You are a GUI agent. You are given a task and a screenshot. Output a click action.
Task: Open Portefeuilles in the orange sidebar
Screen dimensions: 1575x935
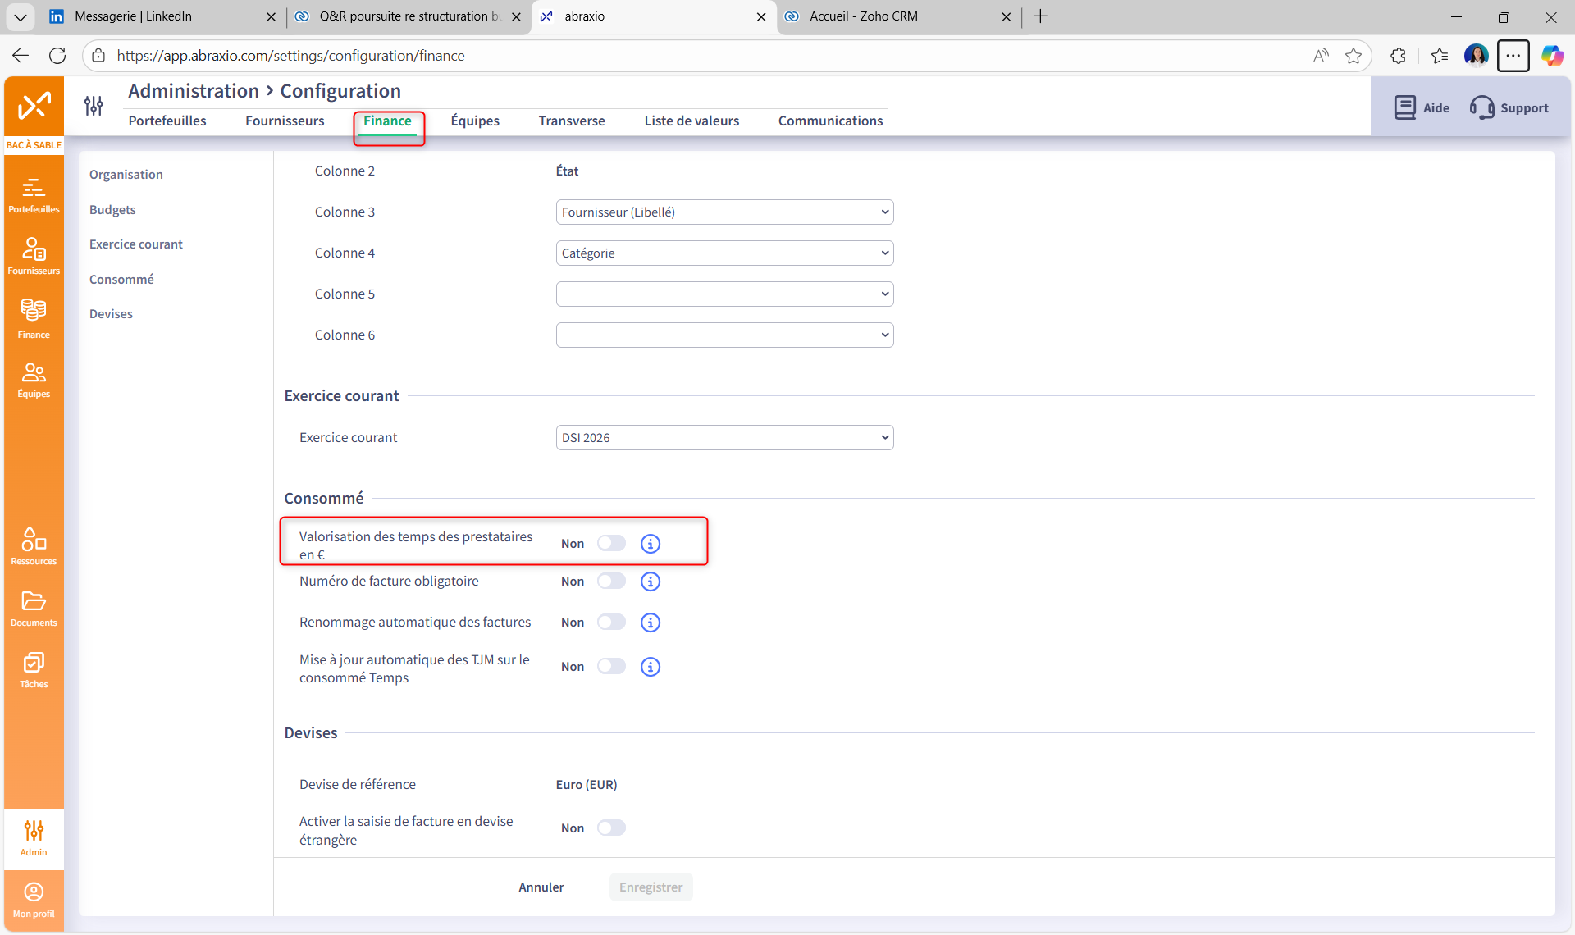click(34, 195)
